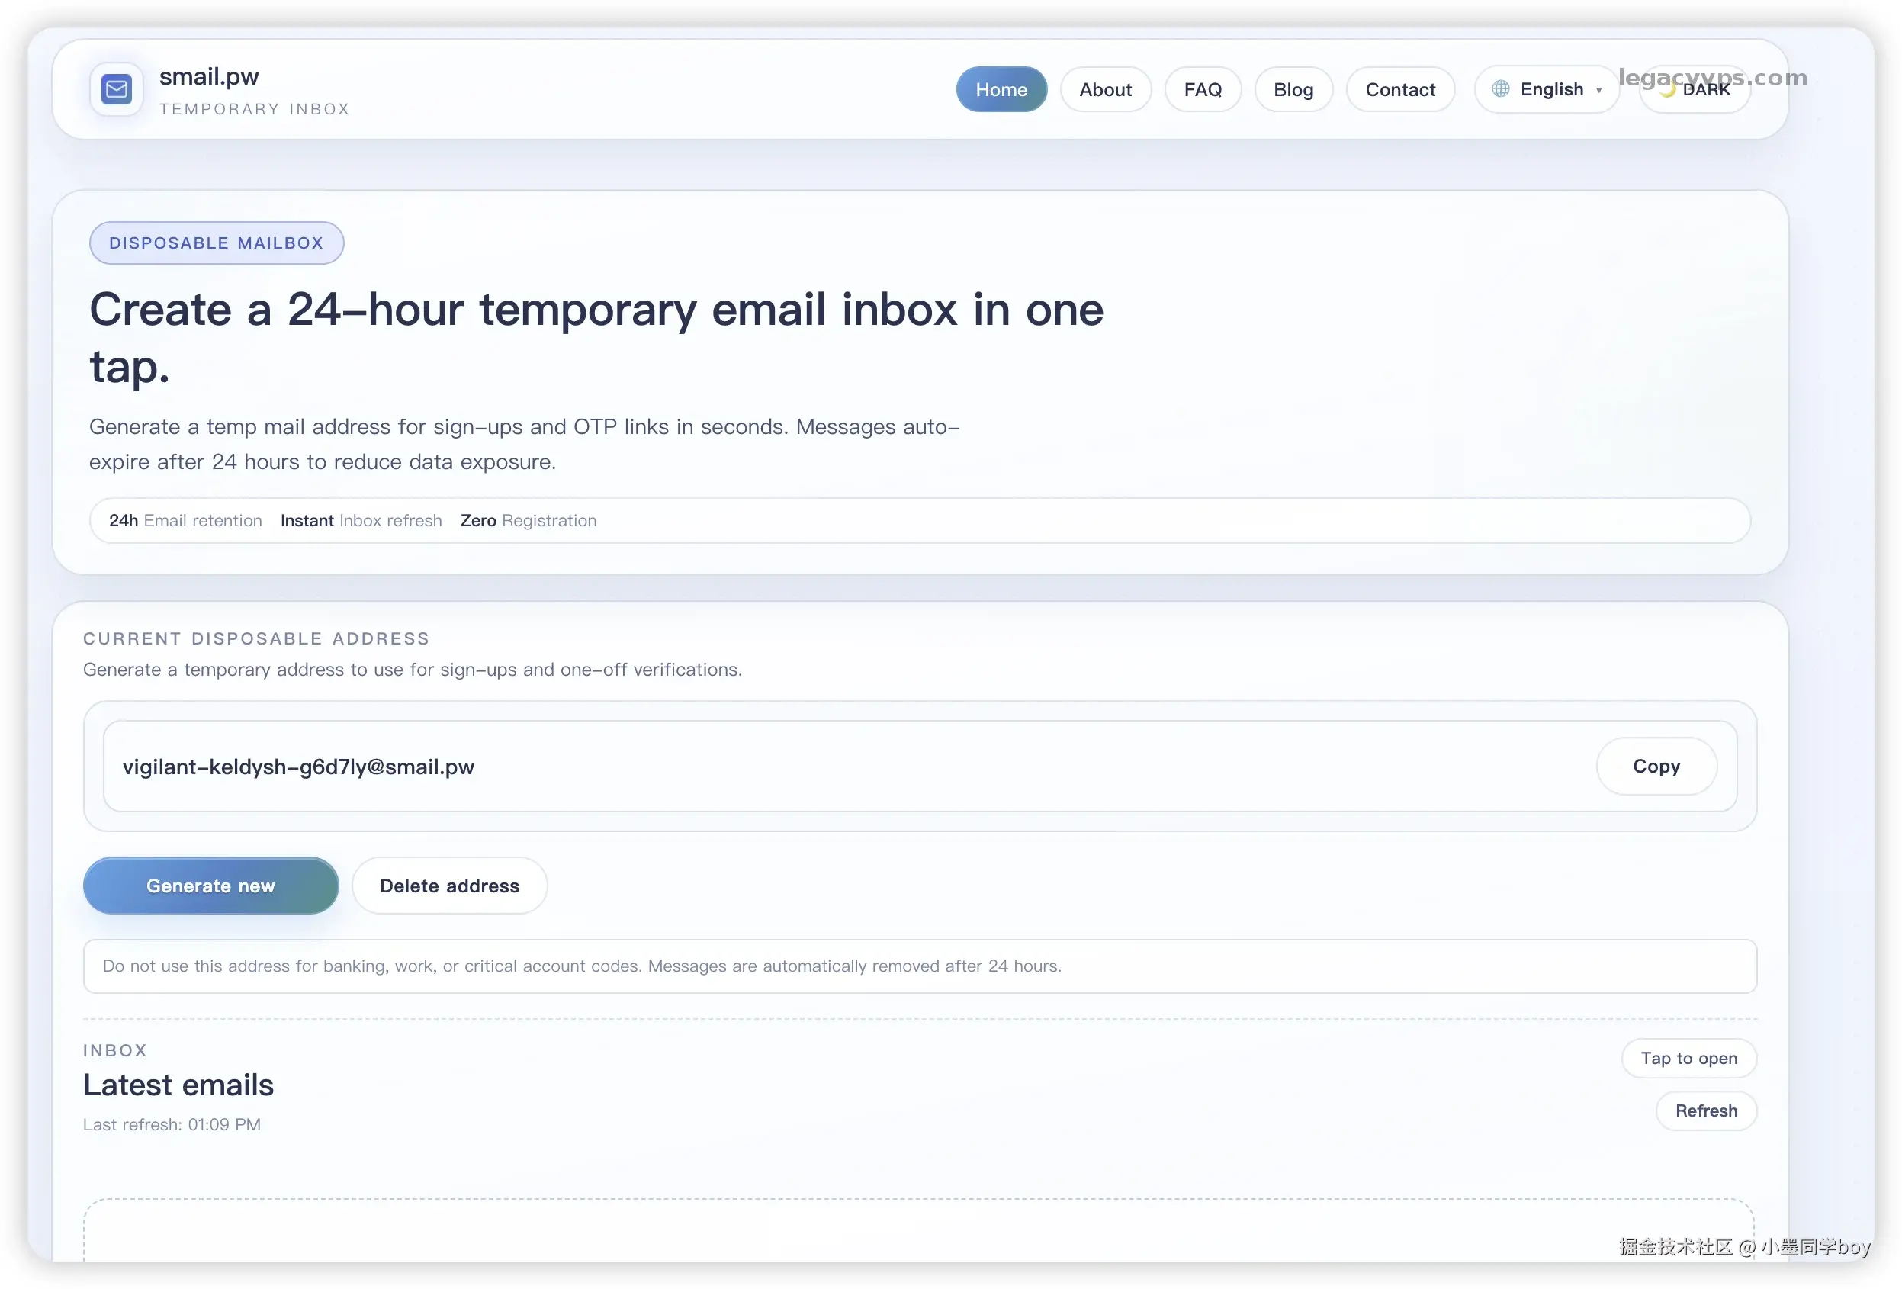Open the About page

coord(1105,89)
